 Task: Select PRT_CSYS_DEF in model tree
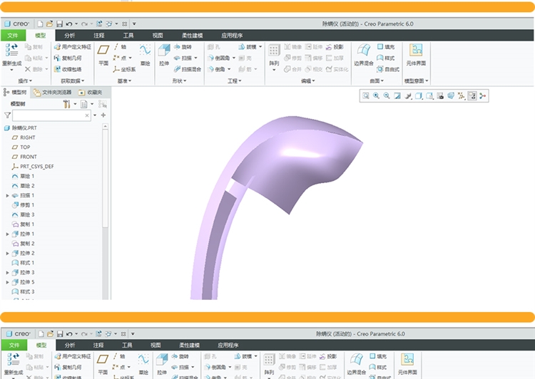(x=33, y=167)
